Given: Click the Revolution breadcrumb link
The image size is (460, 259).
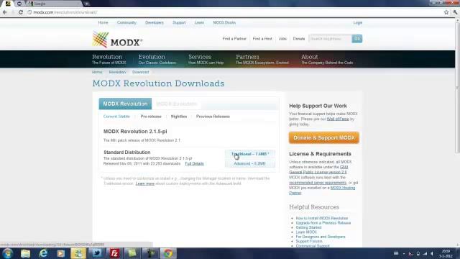Looking at the screenshot, I should click(x=117, y=72).
